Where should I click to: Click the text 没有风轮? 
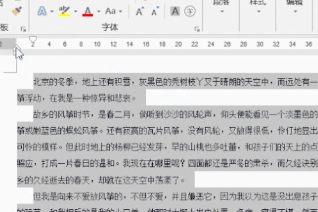click(204, 131)
